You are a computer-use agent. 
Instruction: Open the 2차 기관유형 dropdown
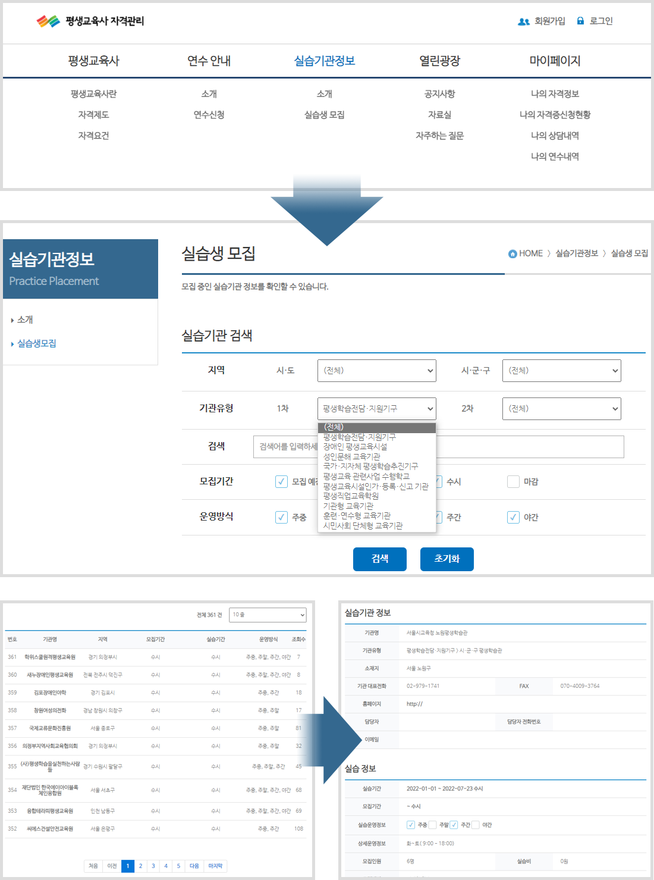pyautogui.click(x=561, y=408)
